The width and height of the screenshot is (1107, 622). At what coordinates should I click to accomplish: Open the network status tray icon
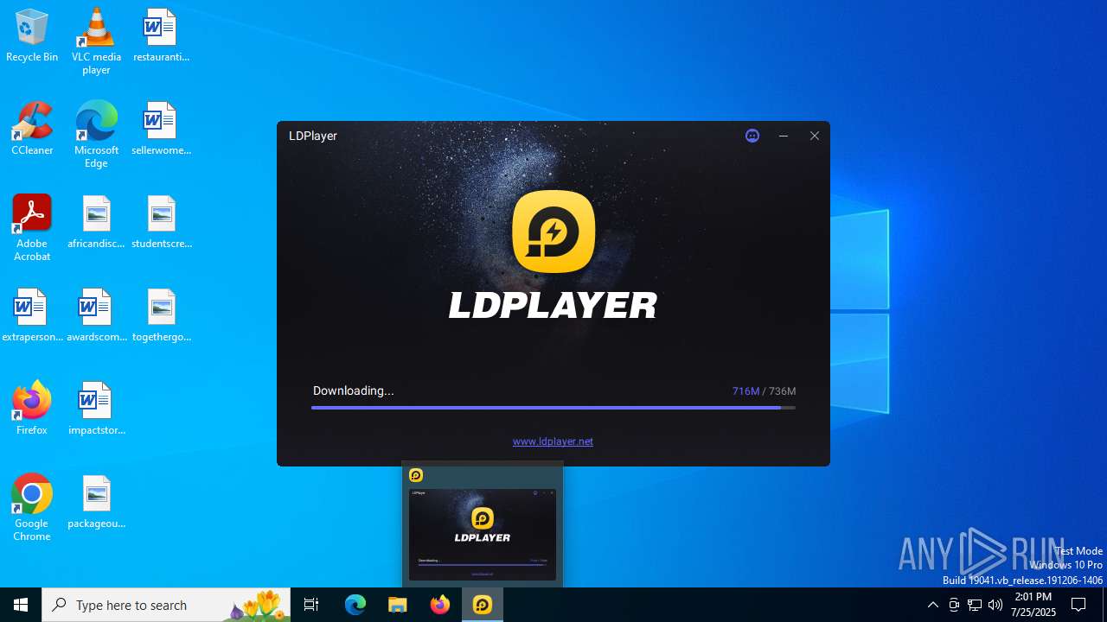coord(975,605)
